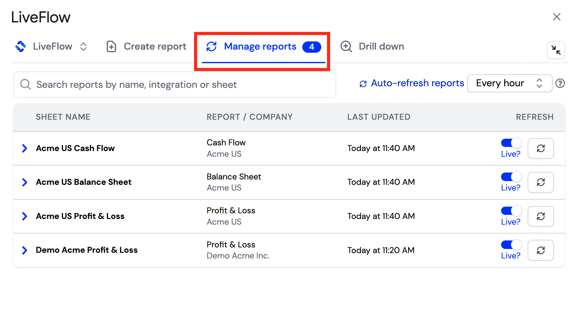Click the REPORT / COMPANY column header
This screenshot has height=309, width=578.
pyautogui.click(x=249, y=117)
